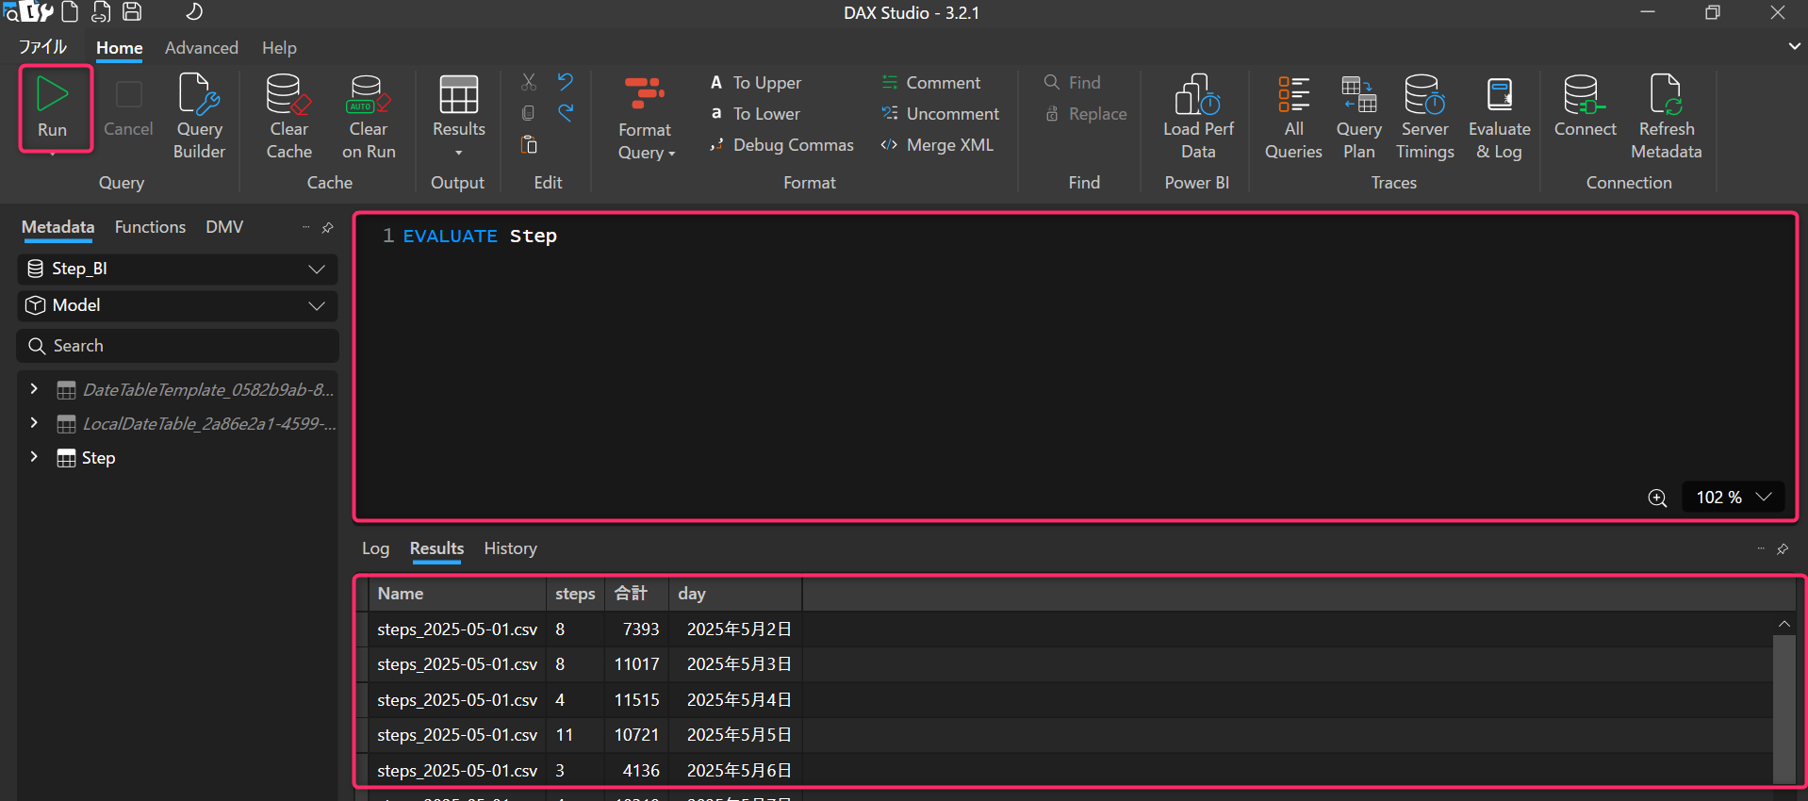
Task: Expand the DateTableTemplate table node
Action: click(34, 389)
